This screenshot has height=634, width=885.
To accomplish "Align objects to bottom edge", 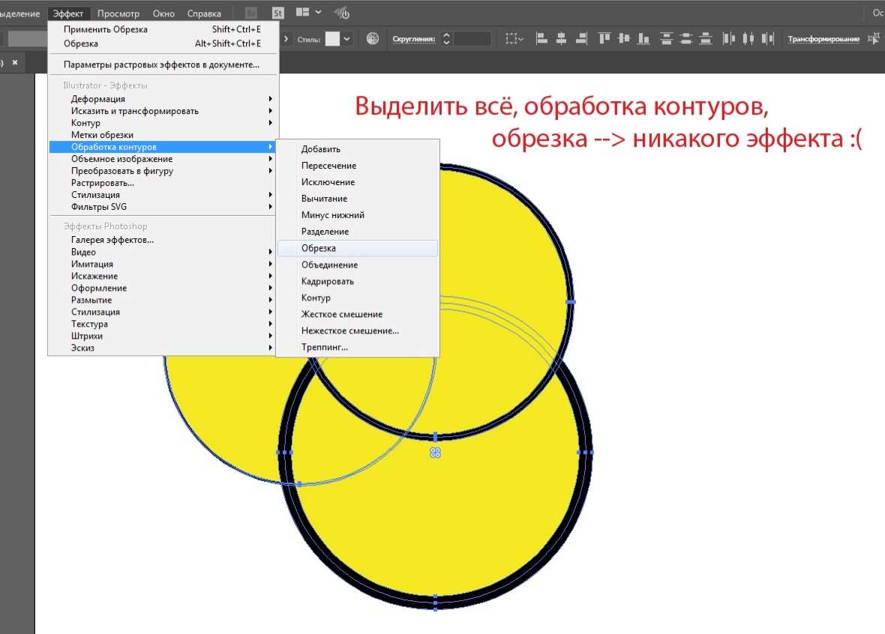I will click(x=643, y=38).
